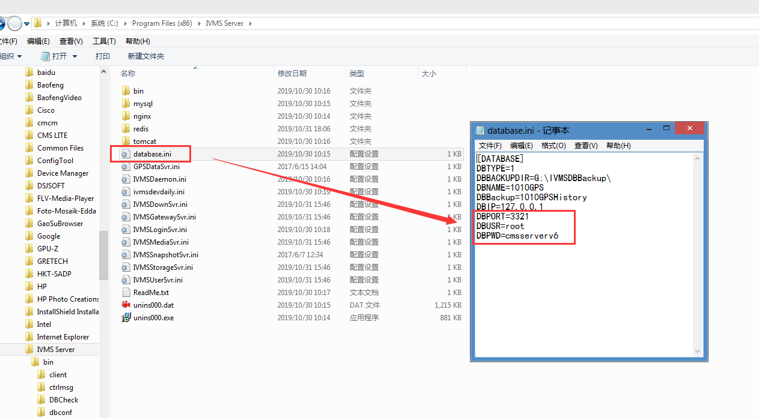Open the 帮助(H) menu in Notepad
This screenshot has width=759, height=418.
pos(618,146)
